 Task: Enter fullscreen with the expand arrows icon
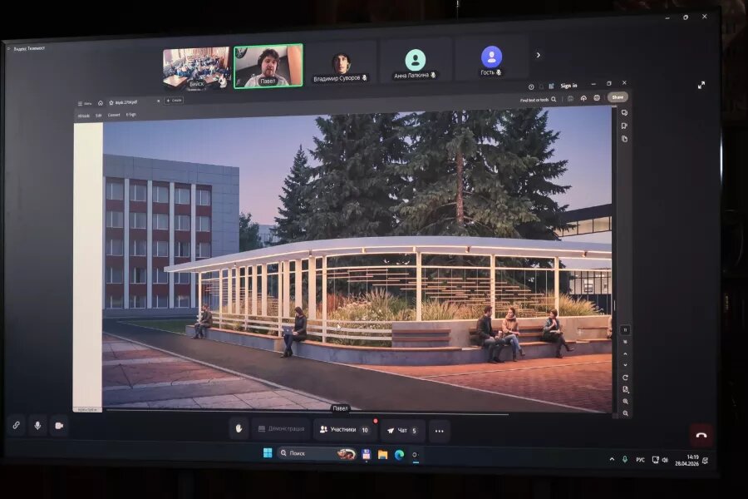[701, 85]
